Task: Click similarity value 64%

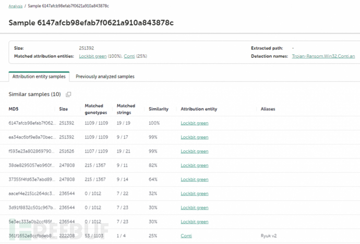Action: [153, 179]
